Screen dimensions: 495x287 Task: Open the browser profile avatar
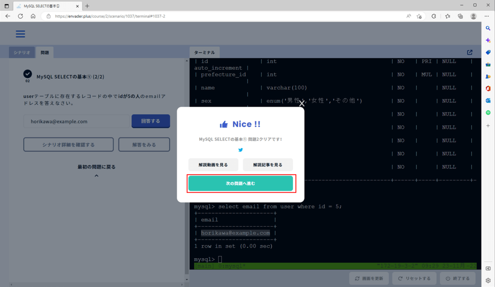pos(473,16)
